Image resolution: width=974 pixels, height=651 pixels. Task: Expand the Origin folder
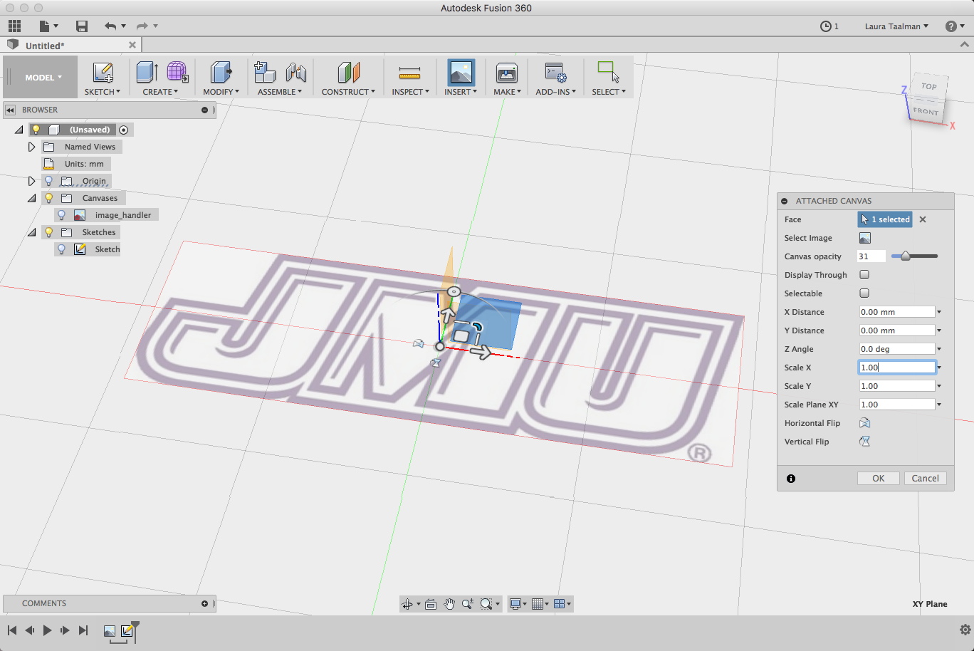pos(31,181)
